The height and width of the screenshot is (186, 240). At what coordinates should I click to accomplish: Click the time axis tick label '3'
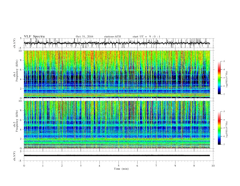[81, 166]
